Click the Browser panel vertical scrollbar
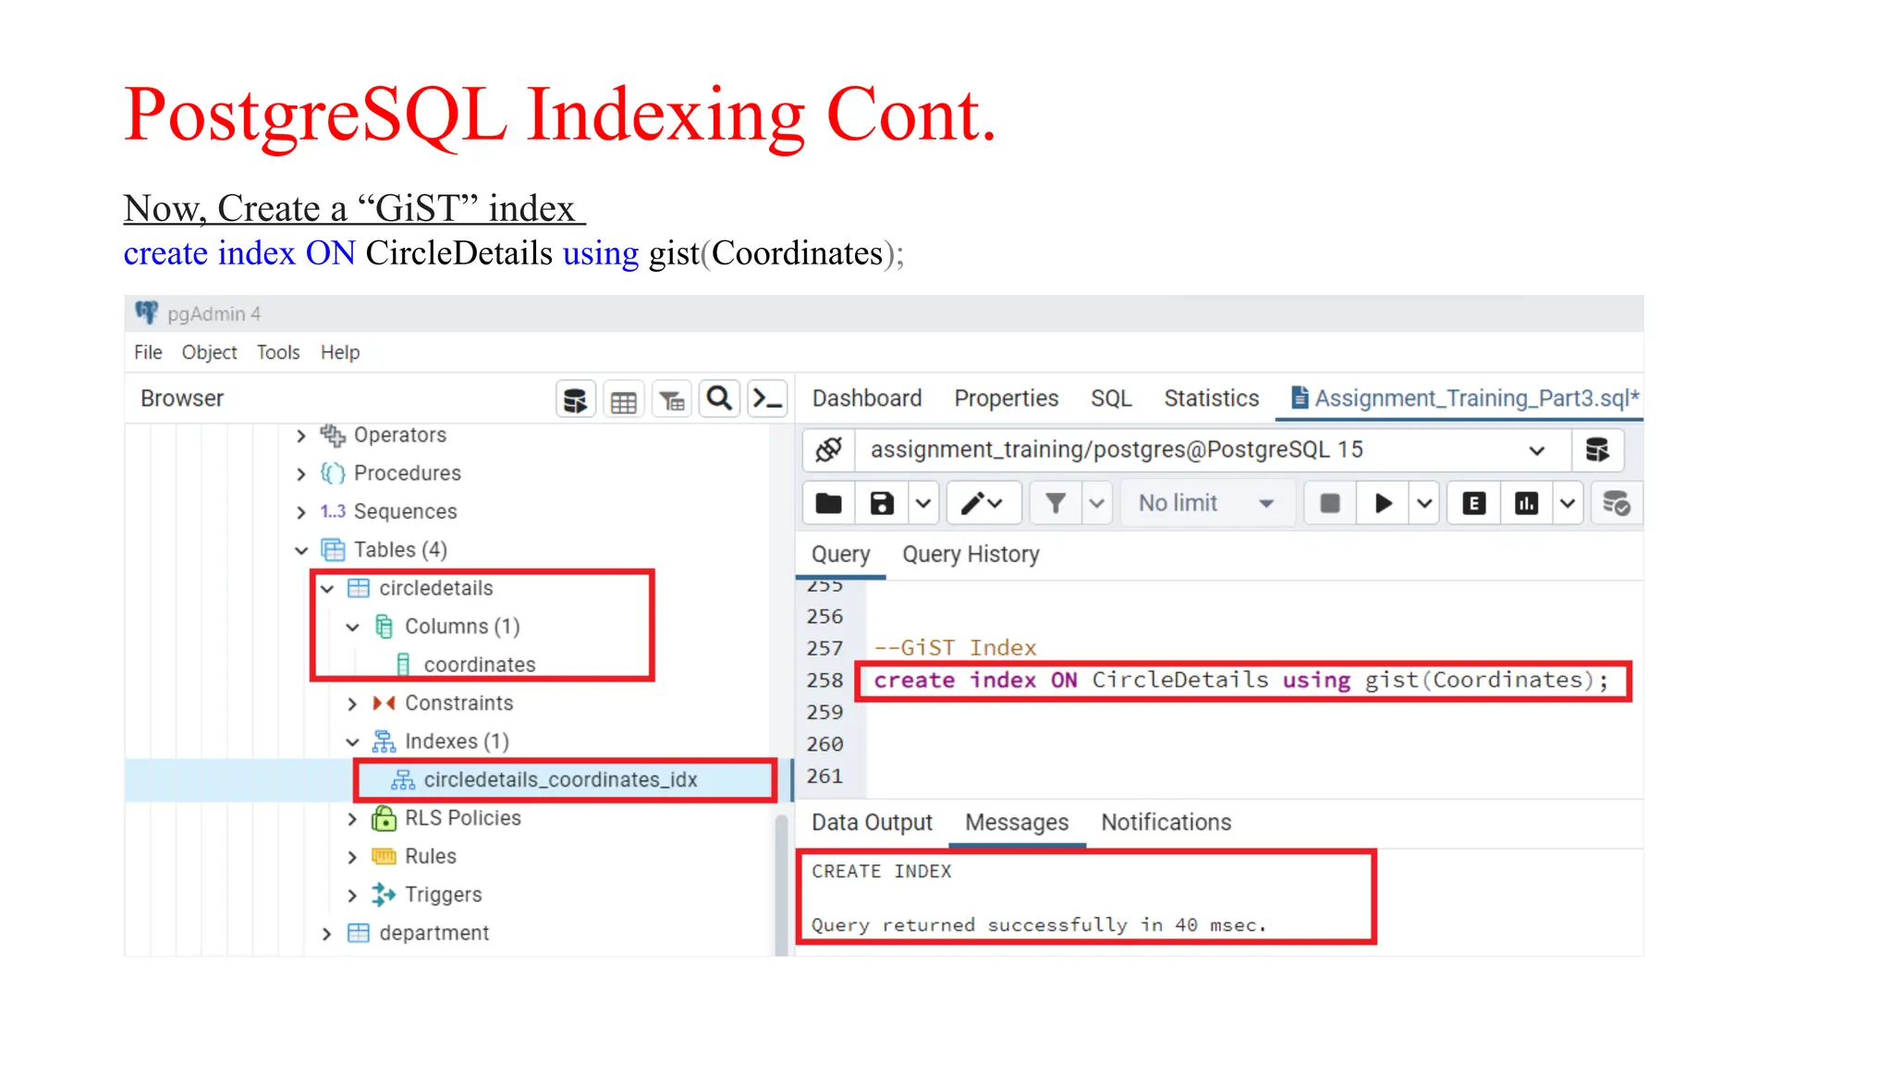 click(780, 883)
